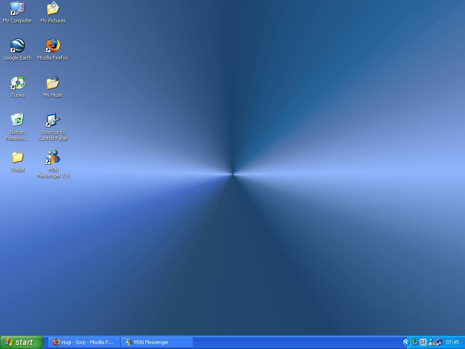Click the 07:45 taskbar clock

coord(453,343)
